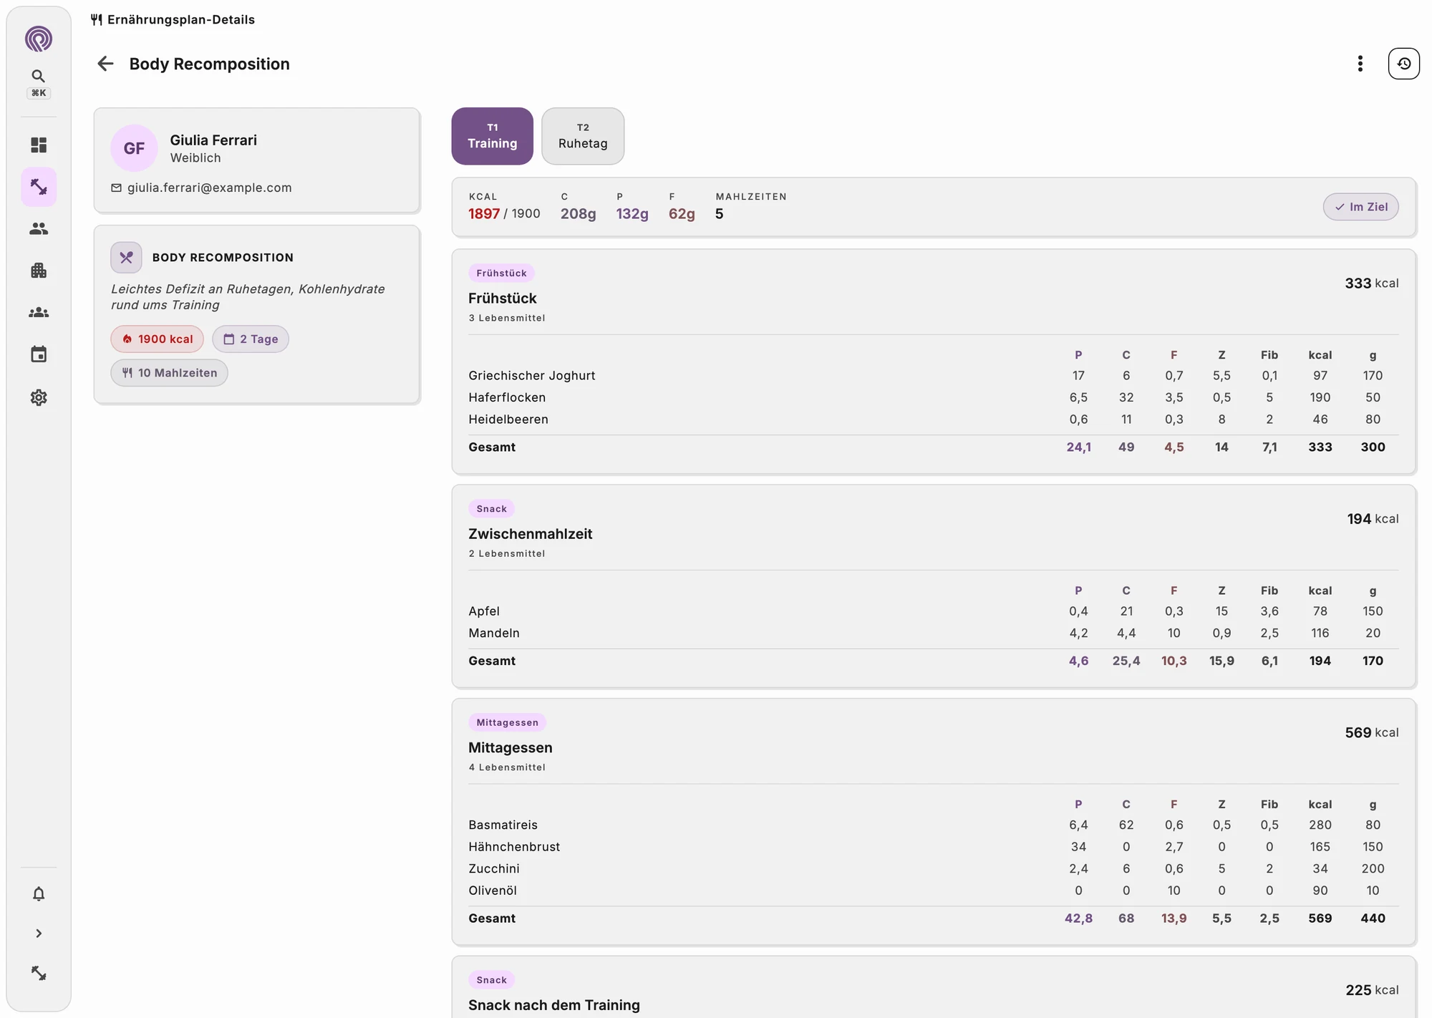Switch to the T2 Ruhetag tab
Screen dimensions: 1432x1018
point(583,136)
